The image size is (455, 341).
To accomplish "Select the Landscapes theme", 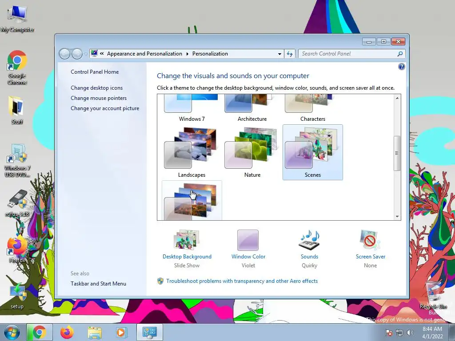I will [192, 153].
